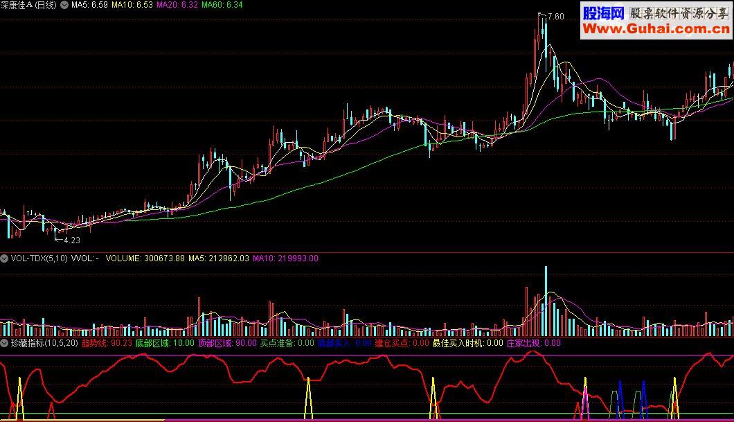The width and height of the screenshot is (734, 422).
Task: Select the MA60: 6.34 label
Action: click(x=222, y=5)
